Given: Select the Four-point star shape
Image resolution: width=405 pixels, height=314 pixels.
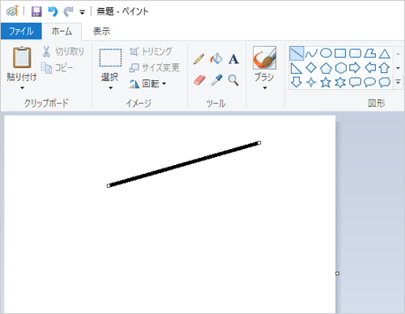Looking at the screenshot, I should tap(311, 83).
